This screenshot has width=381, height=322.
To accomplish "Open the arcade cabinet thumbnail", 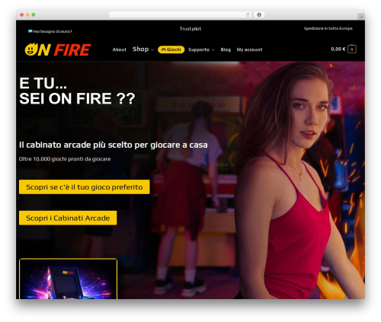I will pyautogui.click(x=68, y=279).
